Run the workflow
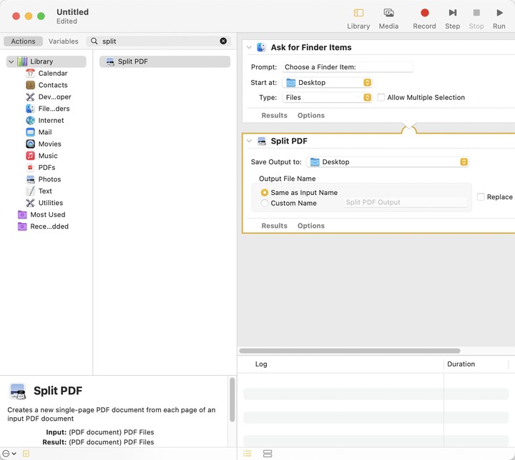The width and height of the screenshot is (515, 460). [x=499, y=13]
